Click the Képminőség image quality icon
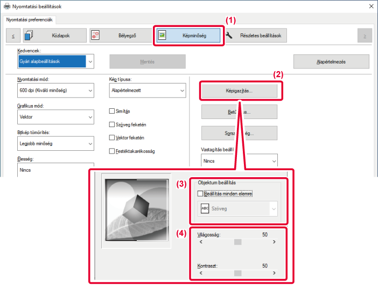The image size is (378, 286). coord(162,36)
